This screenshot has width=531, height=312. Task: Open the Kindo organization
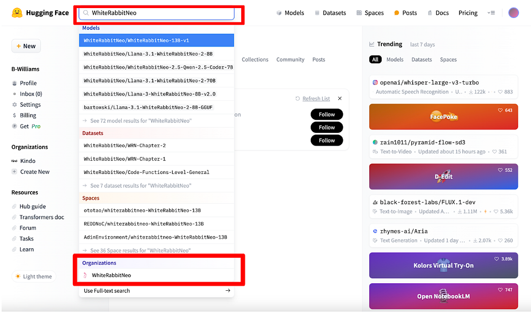pyautogui.click(x=23, y=161)
